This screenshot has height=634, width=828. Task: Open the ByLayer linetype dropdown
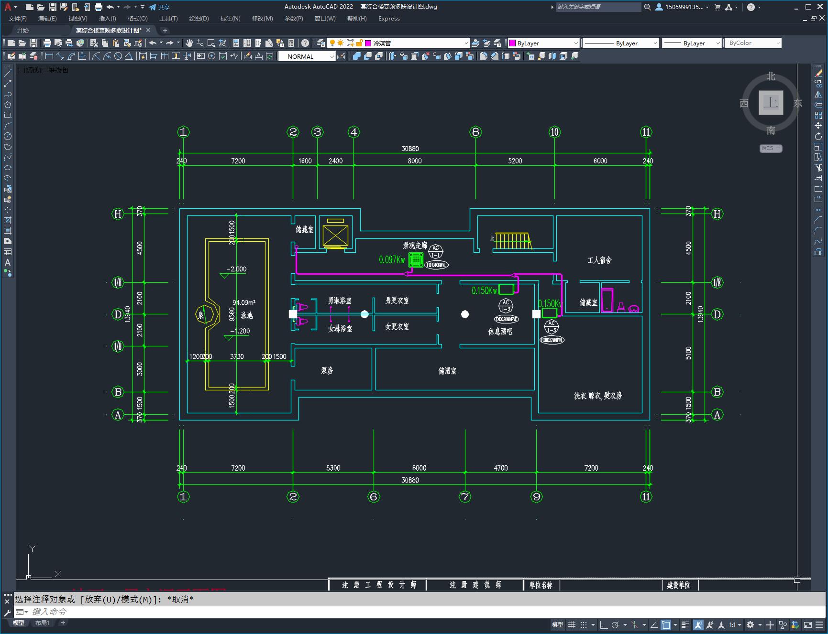(621, 43)
